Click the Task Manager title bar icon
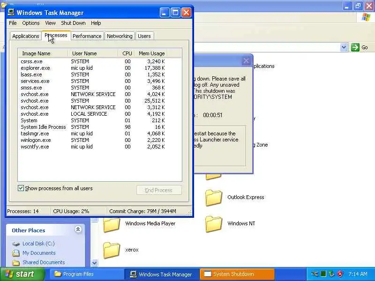Viewport: 375px width, 281px height. pos(11,13)
